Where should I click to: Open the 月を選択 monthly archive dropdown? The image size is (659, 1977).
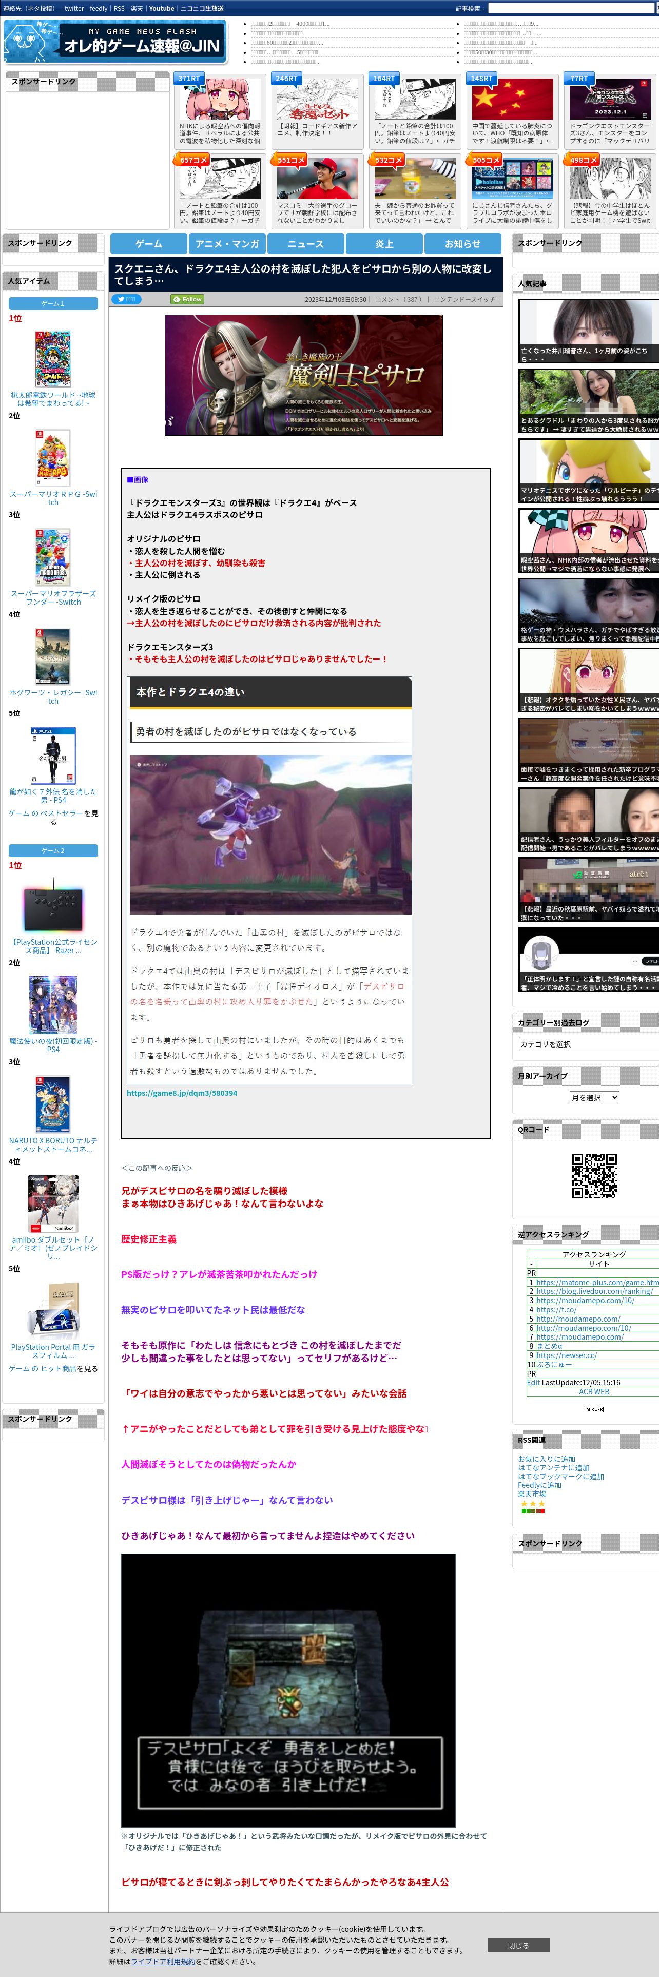(x=594, y=1097)
